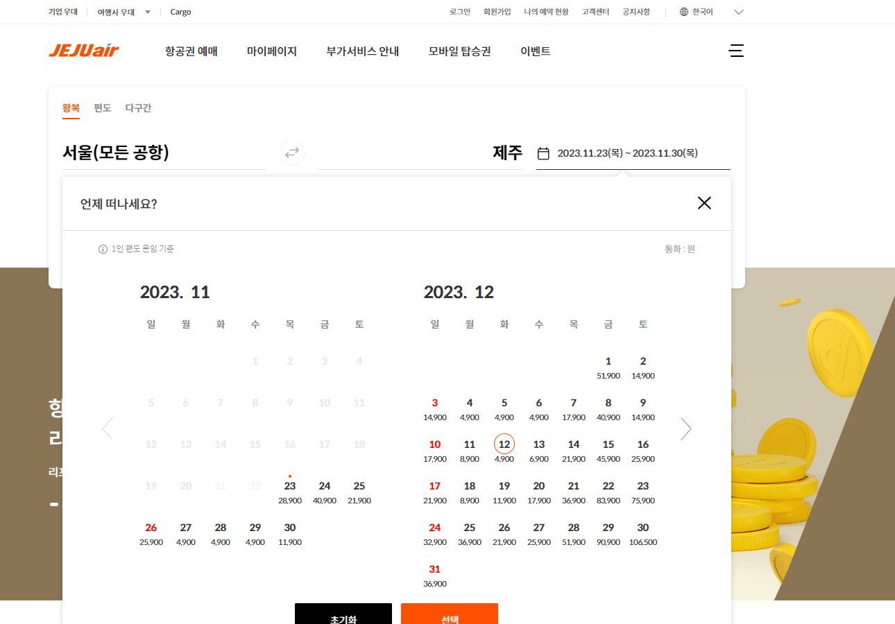Select November 23 priced 28,900
This screenshot has height=624, width=895.
290,492
